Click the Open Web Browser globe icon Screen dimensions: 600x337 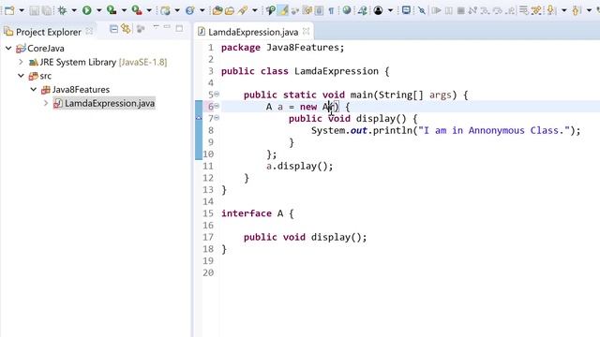coord(347,10)
